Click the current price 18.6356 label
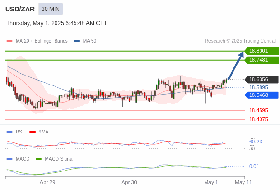The width and height of the screenshot is (280, 190). (x=261, y=79)
